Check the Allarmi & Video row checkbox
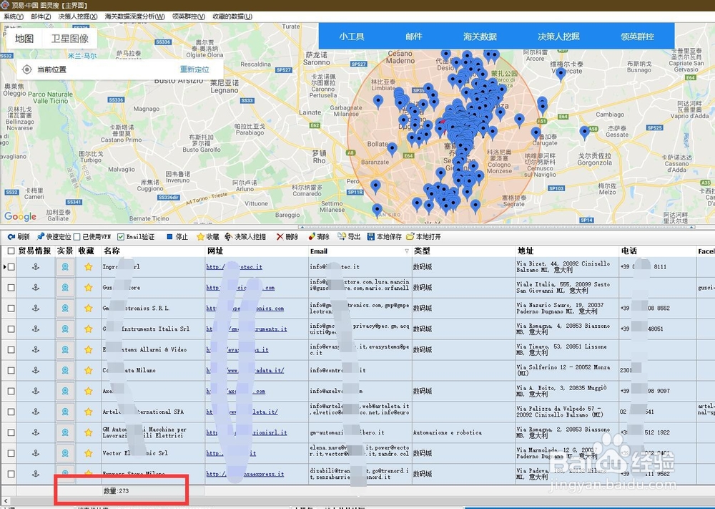Screen dimensions: 715x509 point(11,349)
